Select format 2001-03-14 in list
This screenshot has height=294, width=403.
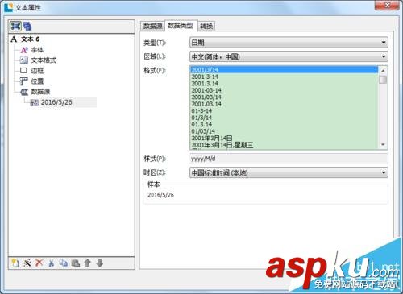[x=284, y=90]
